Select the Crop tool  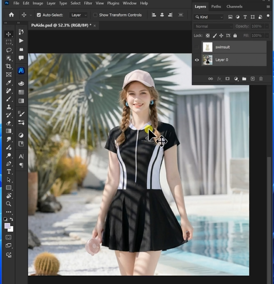[9, 67]
